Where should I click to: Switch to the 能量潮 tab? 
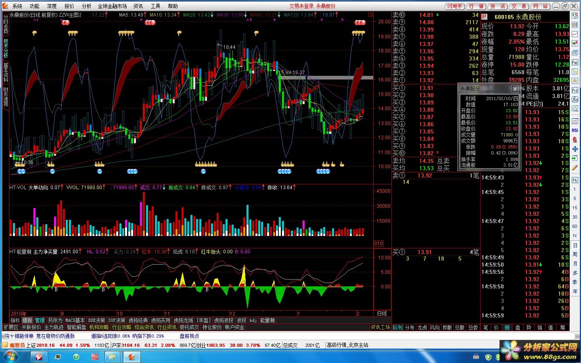click(x=267, y=320)
